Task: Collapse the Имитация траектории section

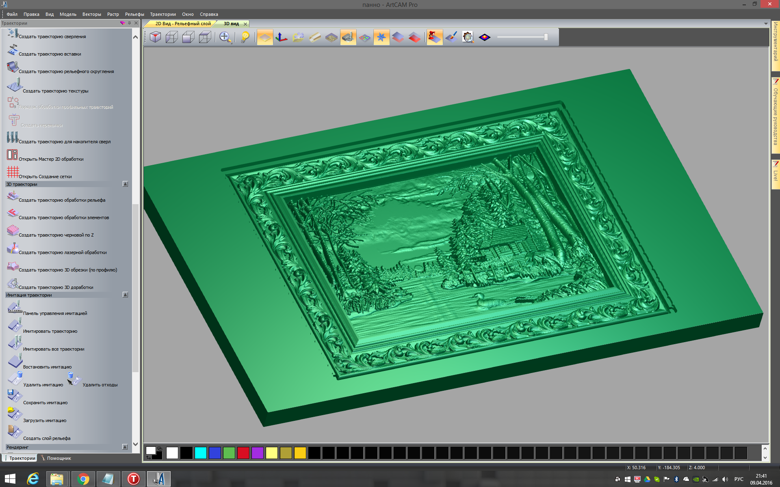Action: 125,295
